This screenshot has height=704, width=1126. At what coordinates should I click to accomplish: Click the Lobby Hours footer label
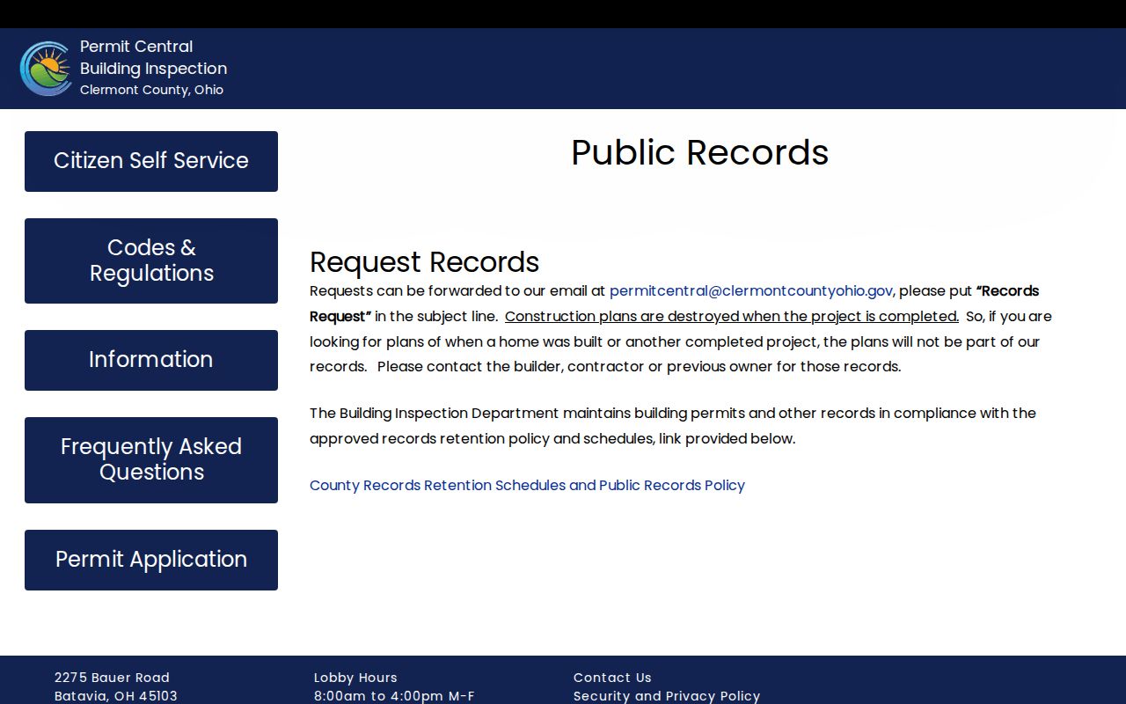pyautogui.click(x=355, y=678)
